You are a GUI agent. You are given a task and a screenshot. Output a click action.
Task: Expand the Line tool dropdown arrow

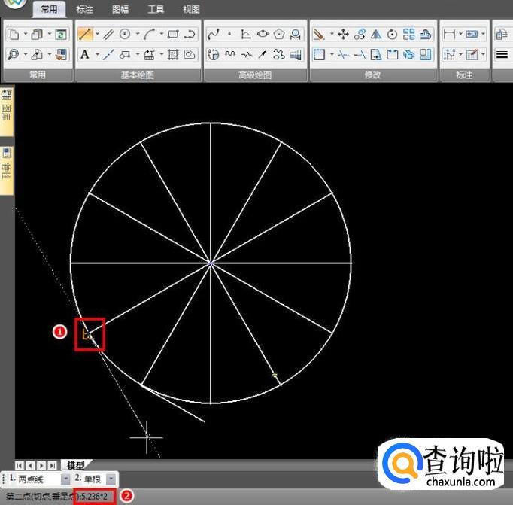96,35
